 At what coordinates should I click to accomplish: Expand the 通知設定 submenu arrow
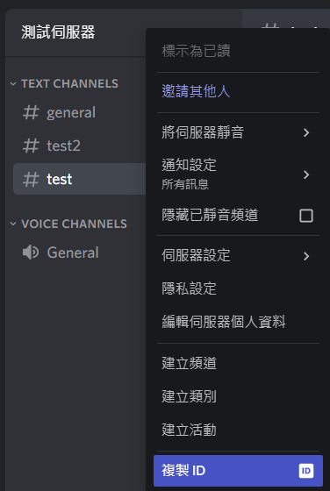pos(306,174)
